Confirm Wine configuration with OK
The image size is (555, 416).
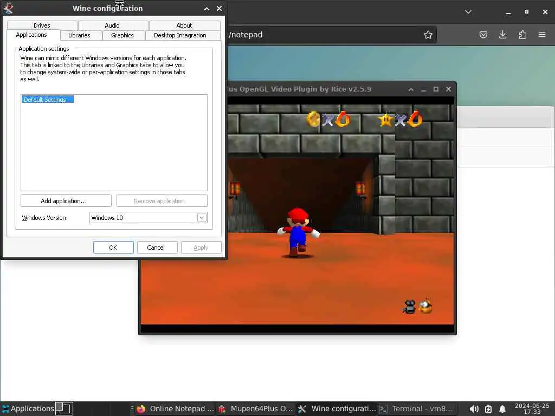[113, 248]
